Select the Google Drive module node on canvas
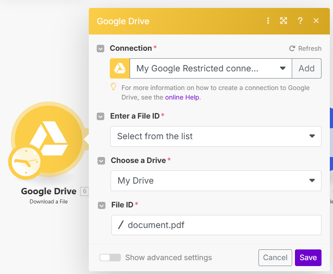Viewport: 333px width, 274px height. click(49, 139)
